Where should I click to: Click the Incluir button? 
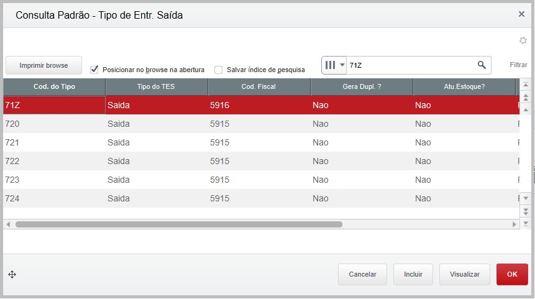(x=413, y=274)
